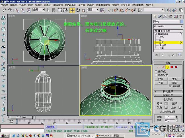The width and height of the screenshot is (185, 138).
Task: Collapse the 编辑多边形 modifier tree
Action: coord(156,34)
